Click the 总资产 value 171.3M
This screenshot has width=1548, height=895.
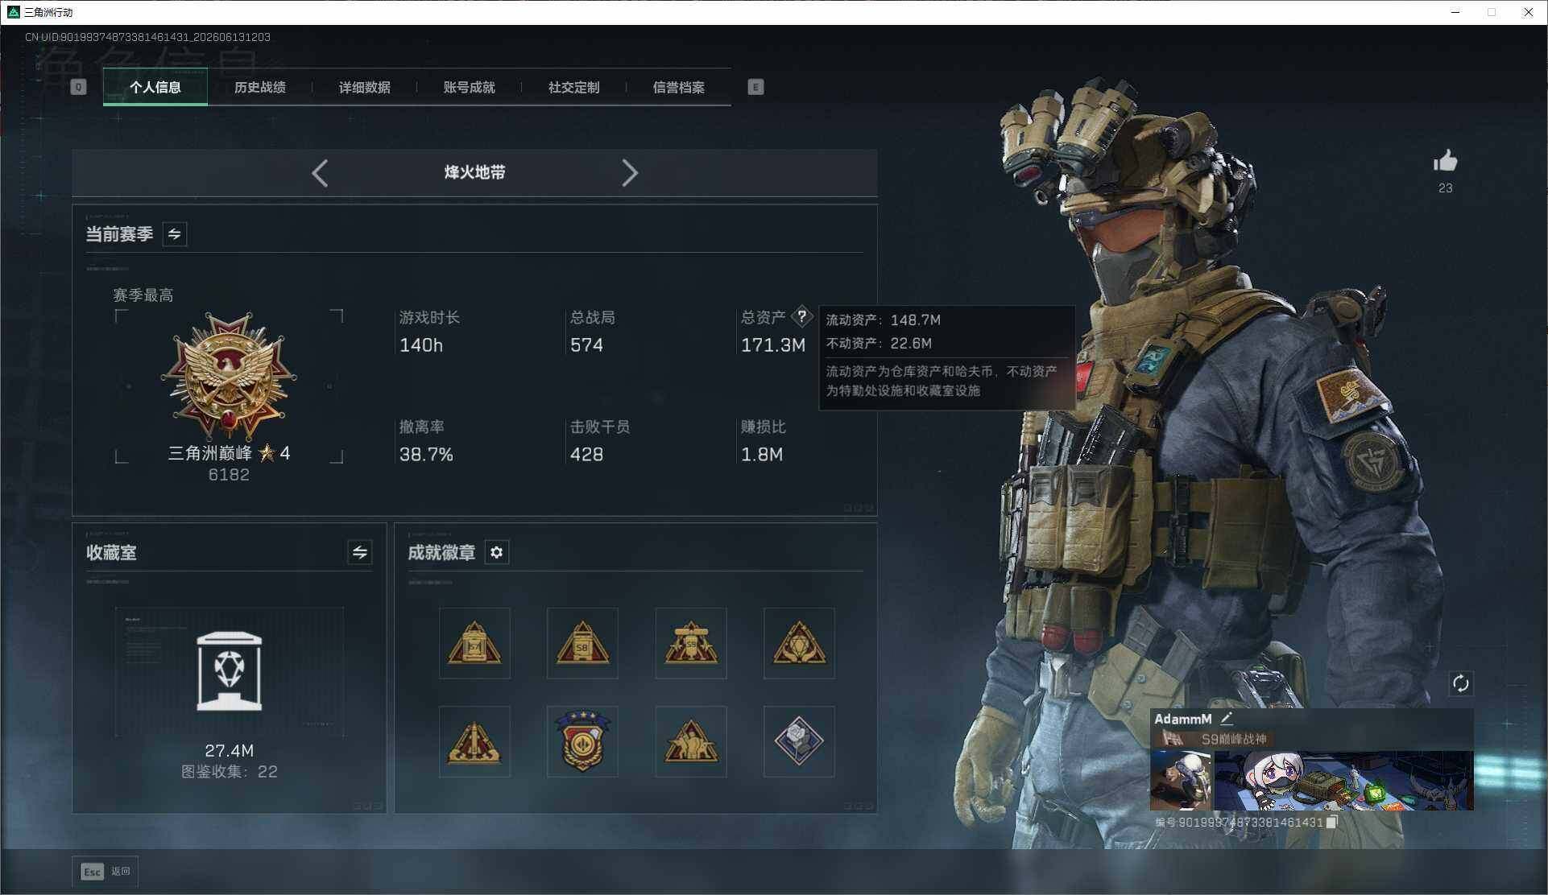[x=773, y=345]
